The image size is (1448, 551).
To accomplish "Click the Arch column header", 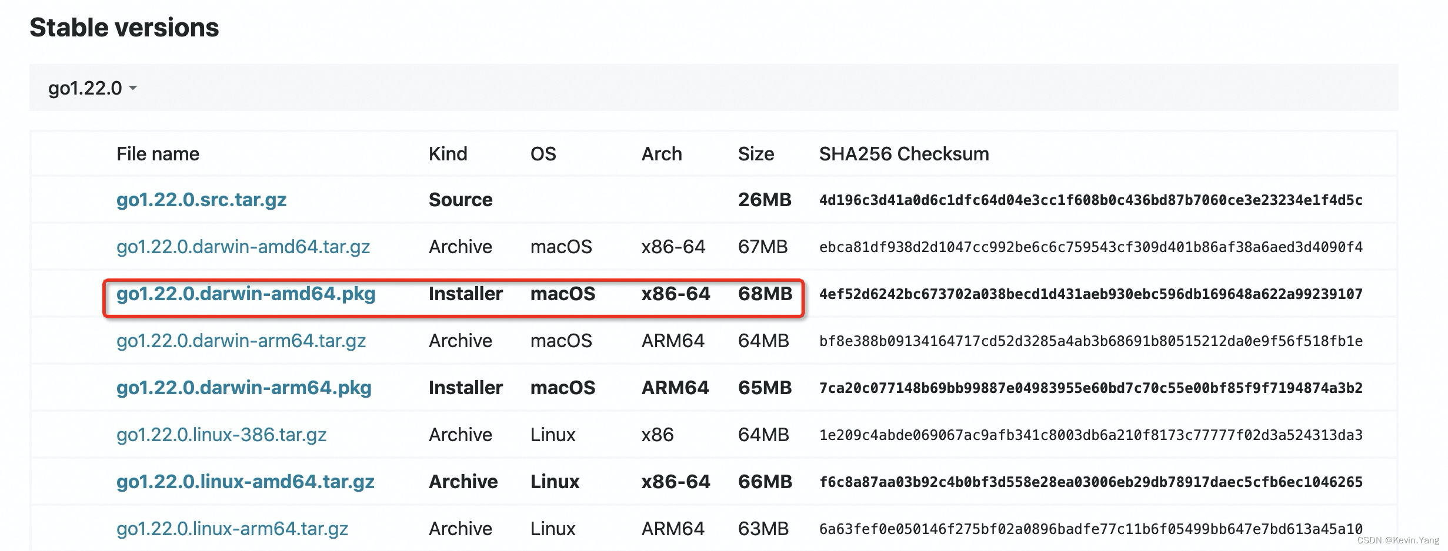I will tap(662, 154).
